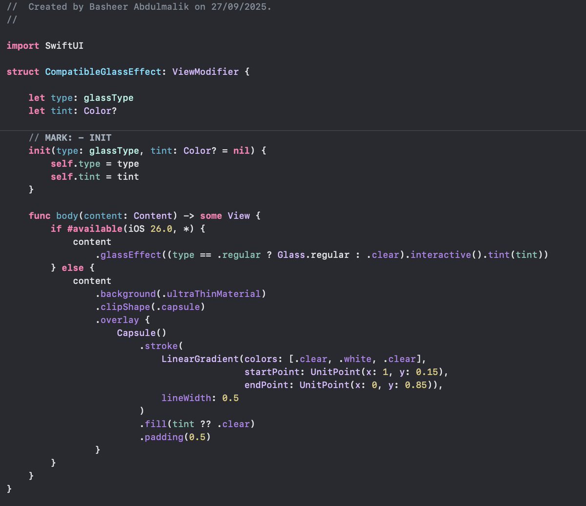
Task: Click '0.85' value in endPoint
Action: tap(416, 385)
